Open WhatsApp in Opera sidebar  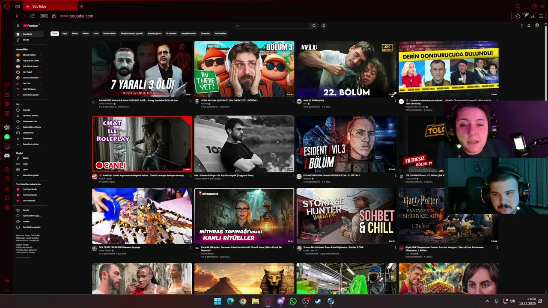pyautogui.click(x=7, y=137)
